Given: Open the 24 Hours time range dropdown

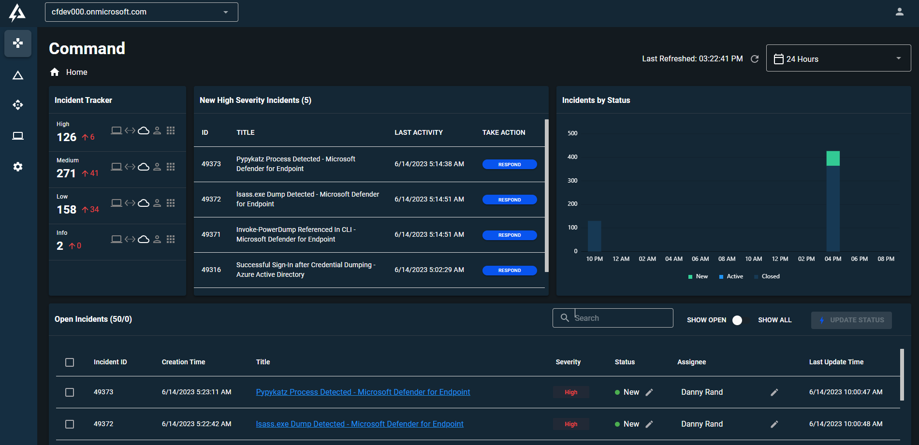Looking at the screenshot, I should (839, 58).
